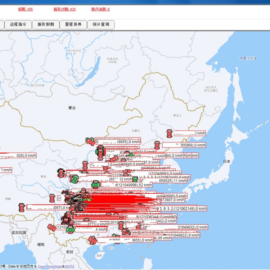Screen dimensions: 270x270
Task: Open the 远程指令 remote command menu
Action: point(18,24)
